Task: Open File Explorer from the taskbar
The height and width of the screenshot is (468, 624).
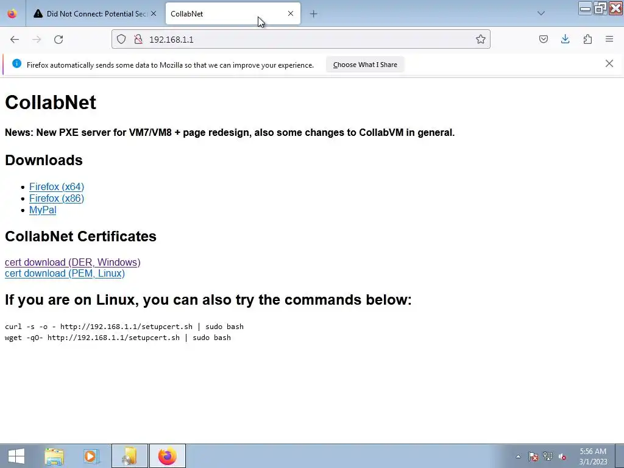Action: pos(54,456)
